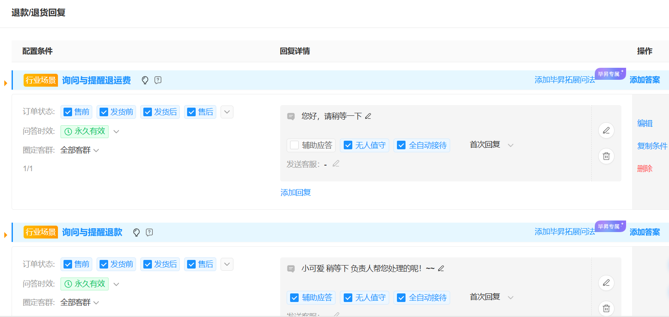The image size is (669, 317).
Task: Uncheck 售前 in 退运费 order status
Action: click(x=67, y=112)
